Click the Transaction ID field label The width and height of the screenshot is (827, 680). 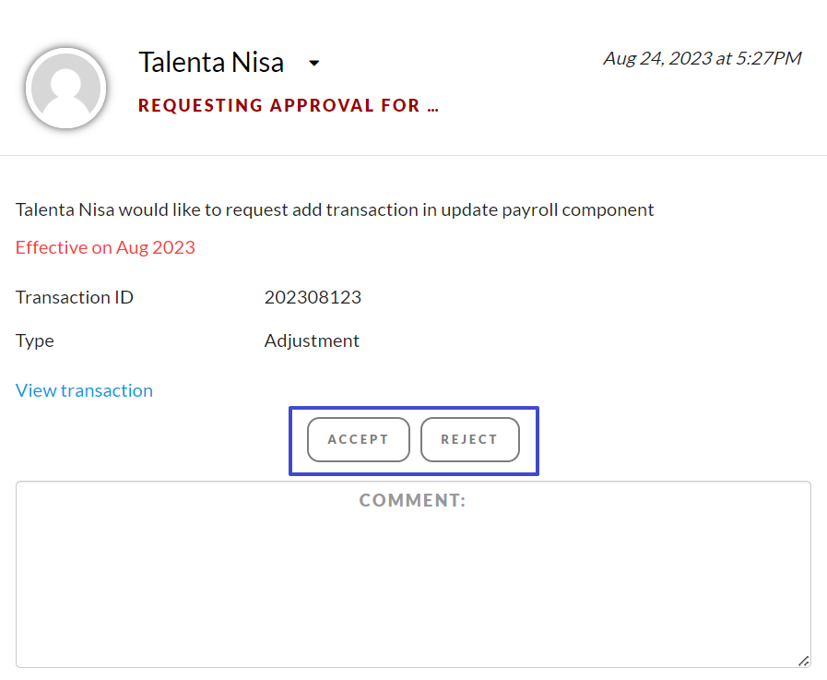click(75, 297)
